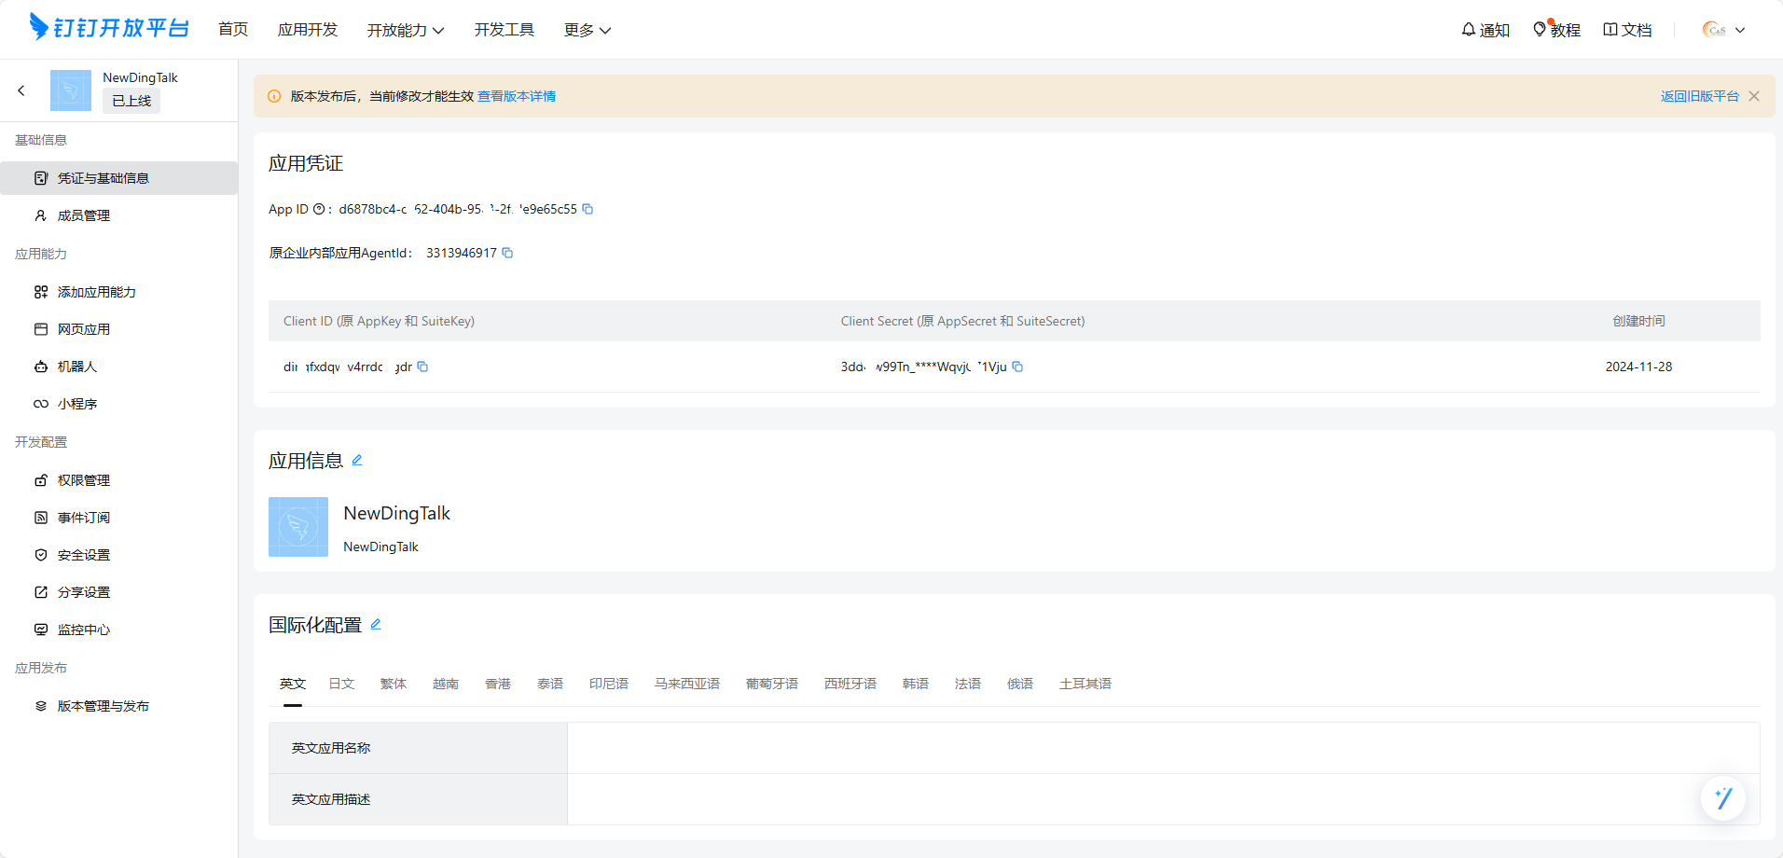
Task: Copy the App ID value
Action: point(587,209)
